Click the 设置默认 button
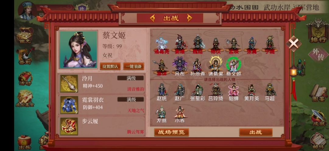 [110, 66]
